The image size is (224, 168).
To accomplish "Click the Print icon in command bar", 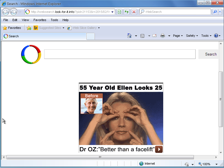I will point(163,36).
